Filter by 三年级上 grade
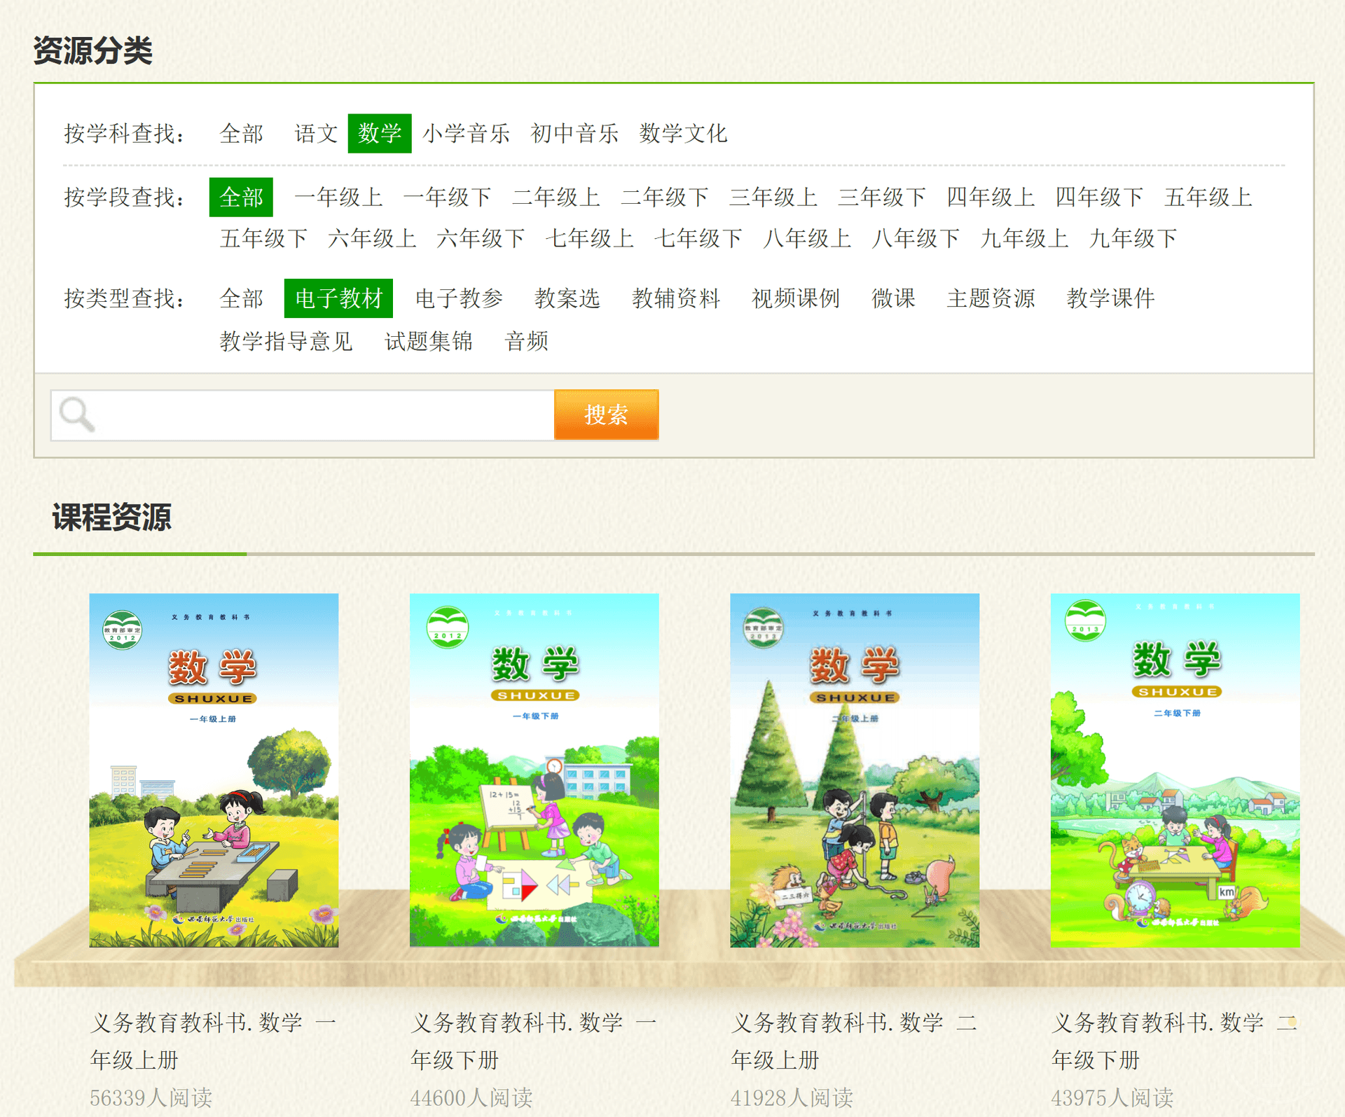Viewport: 1345px width, 1117px height. pos(773,197)
